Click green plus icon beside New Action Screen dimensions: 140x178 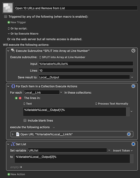coord(9,174)
